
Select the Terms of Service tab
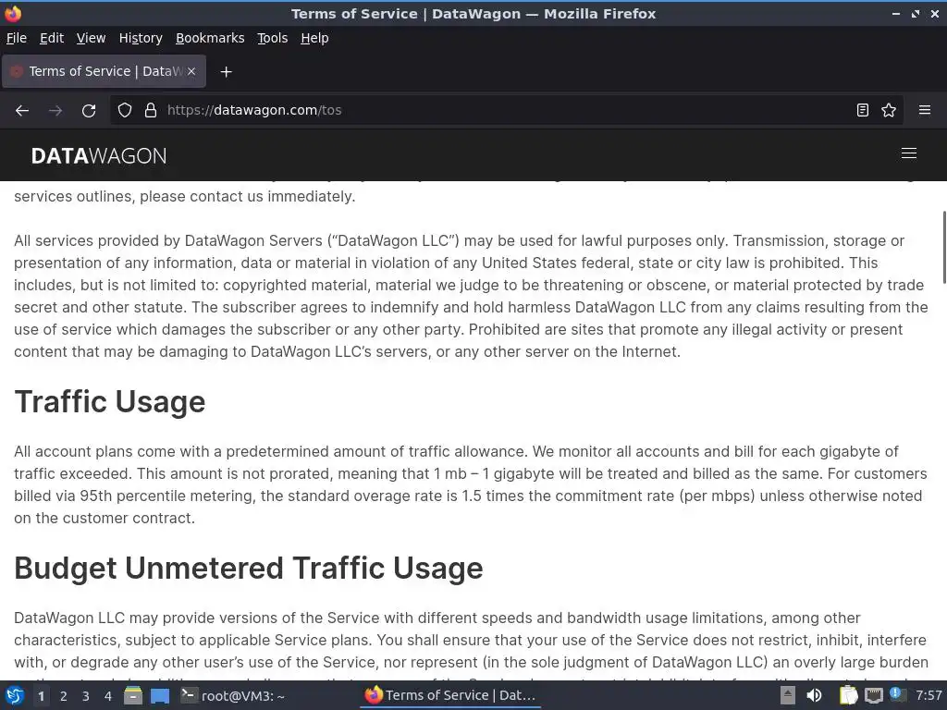click(104, 71)
